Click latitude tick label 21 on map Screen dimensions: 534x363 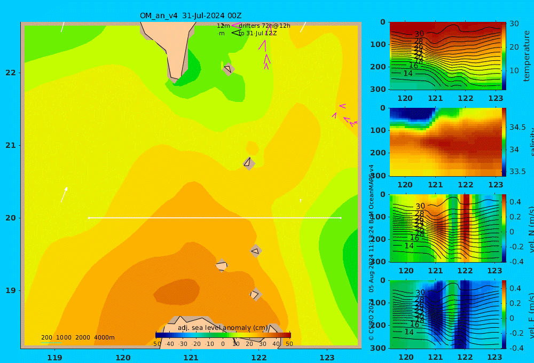point(11,145)
